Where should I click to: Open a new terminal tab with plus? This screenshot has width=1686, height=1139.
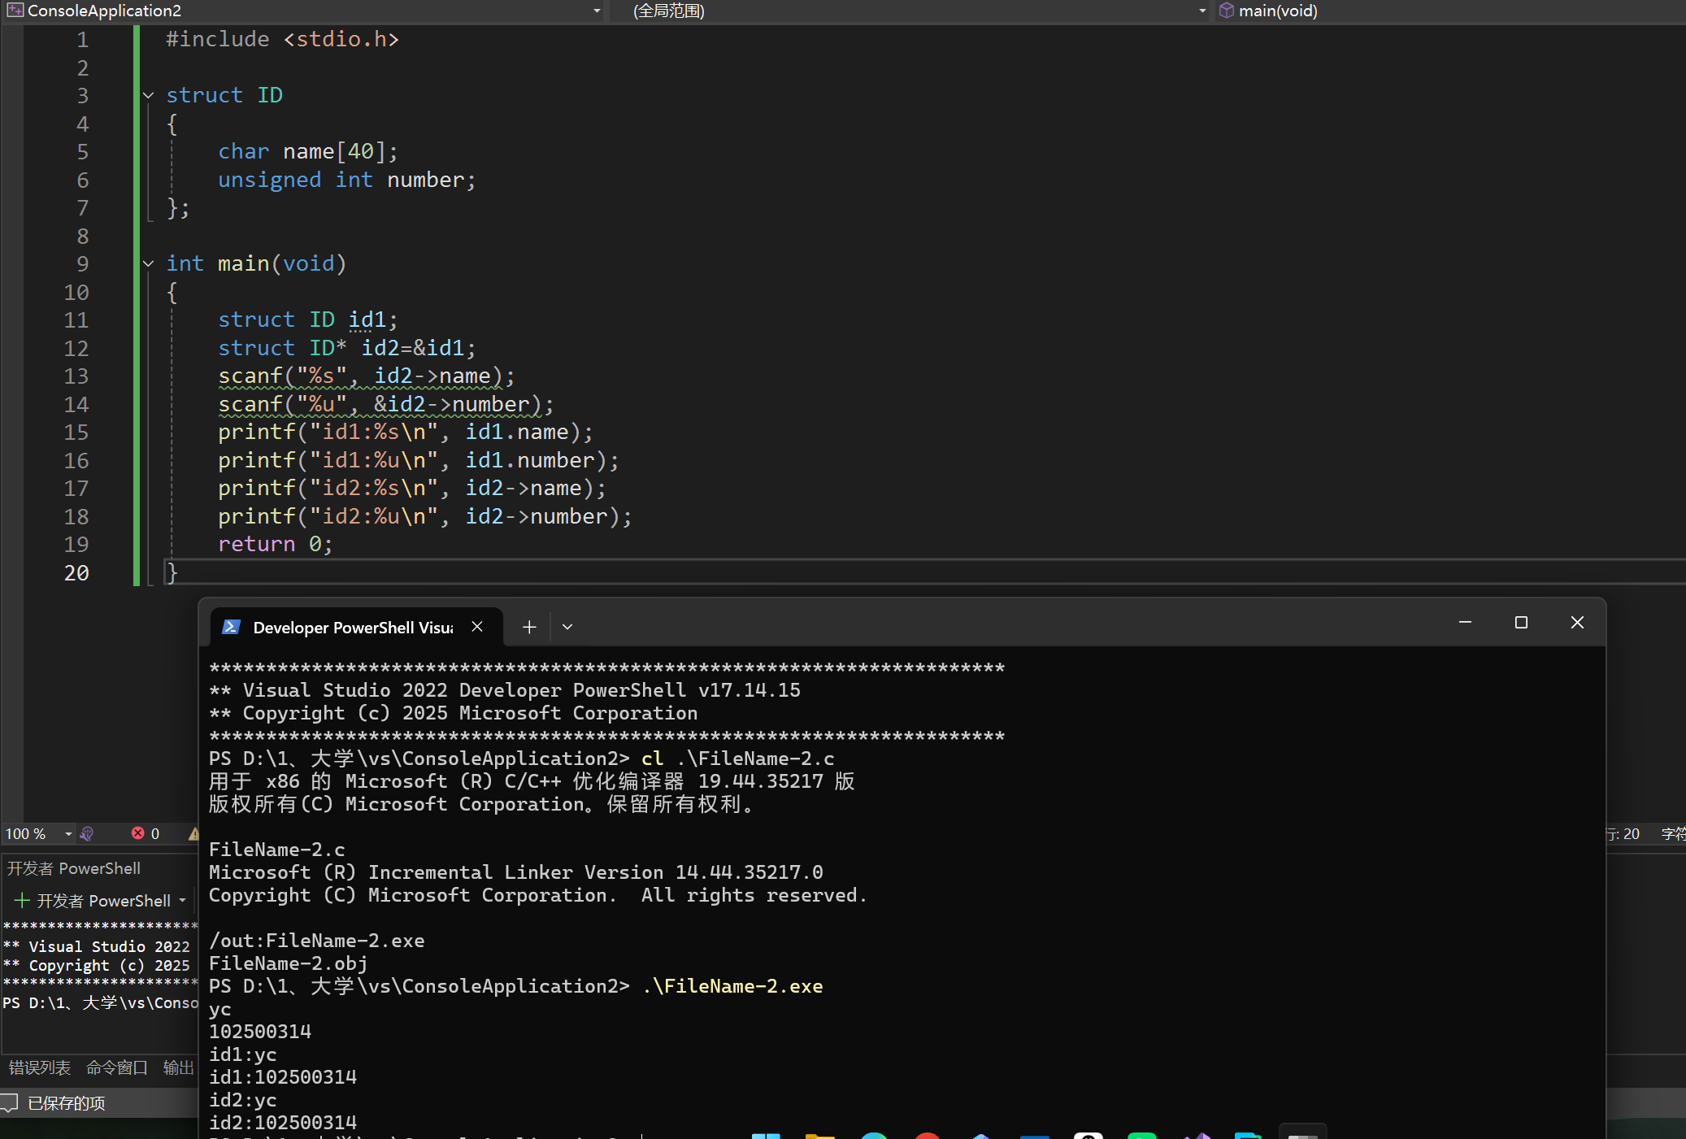(529, 627)
